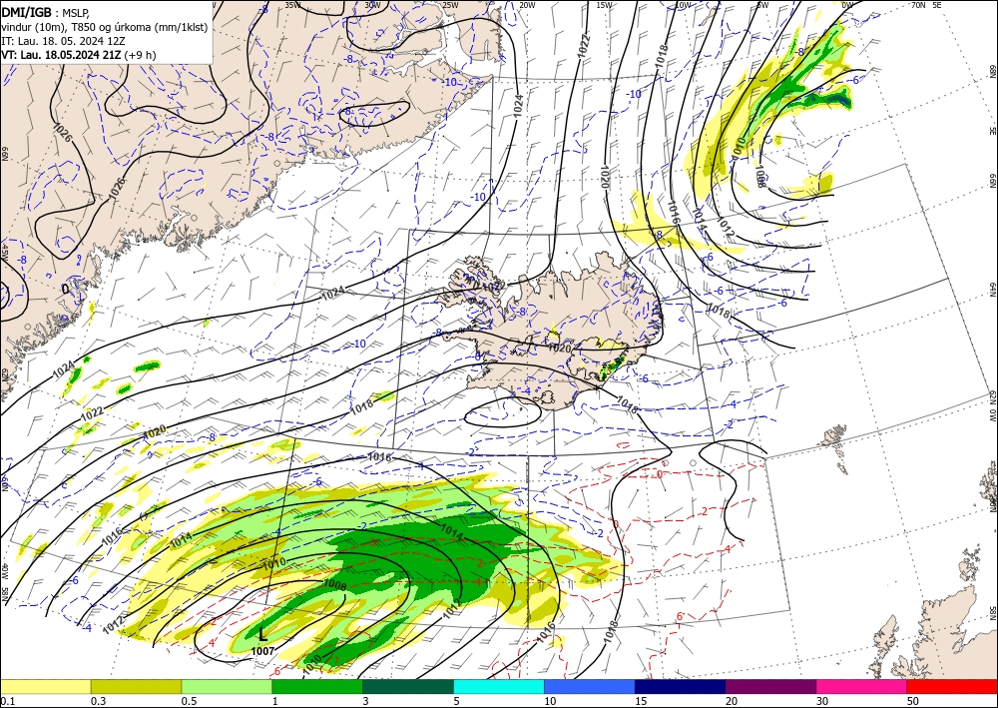Click the '35W' longitude label at top
Image resolution: width=998 pixels, height=708 pixels.
point(292,5)
